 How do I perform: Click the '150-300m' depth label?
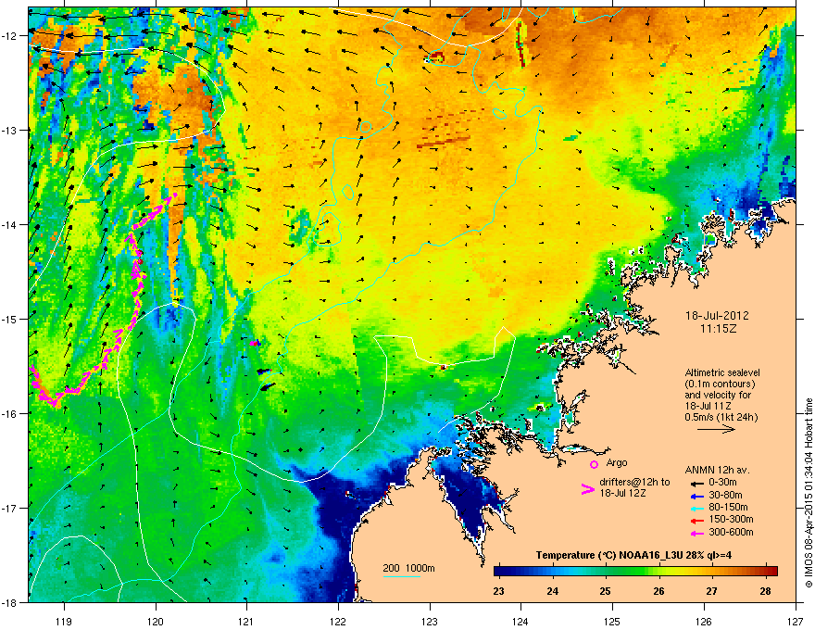(731, 519)
